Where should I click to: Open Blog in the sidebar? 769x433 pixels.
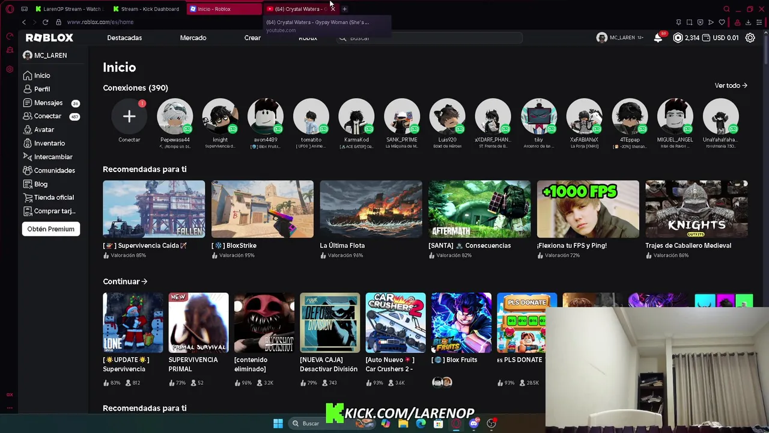35,184
